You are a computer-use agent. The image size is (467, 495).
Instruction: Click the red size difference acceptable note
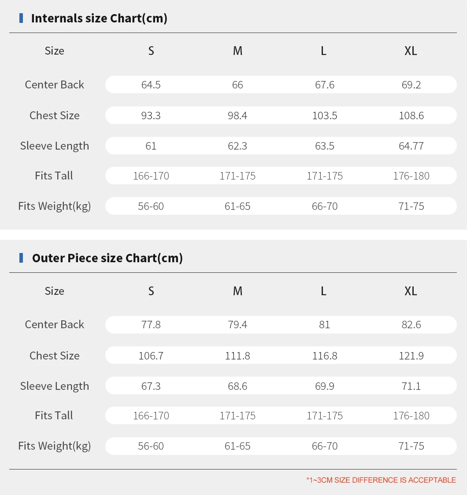pyautogui.click(x=381, y=480)
